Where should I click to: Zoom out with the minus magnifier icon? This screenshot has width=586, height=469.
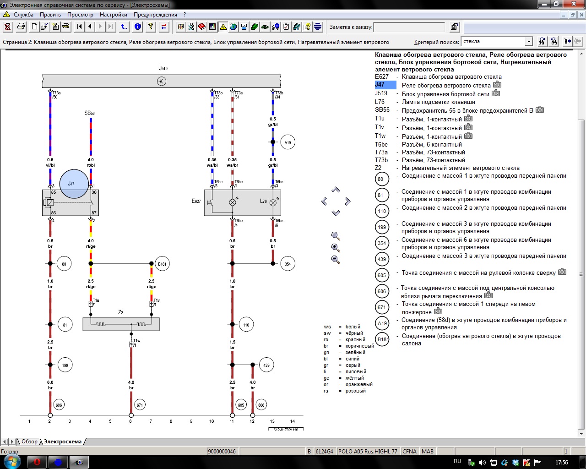tap(336, 260)
